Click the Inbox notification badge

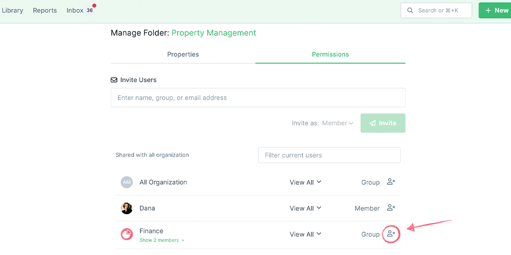(x=90, y=10)
